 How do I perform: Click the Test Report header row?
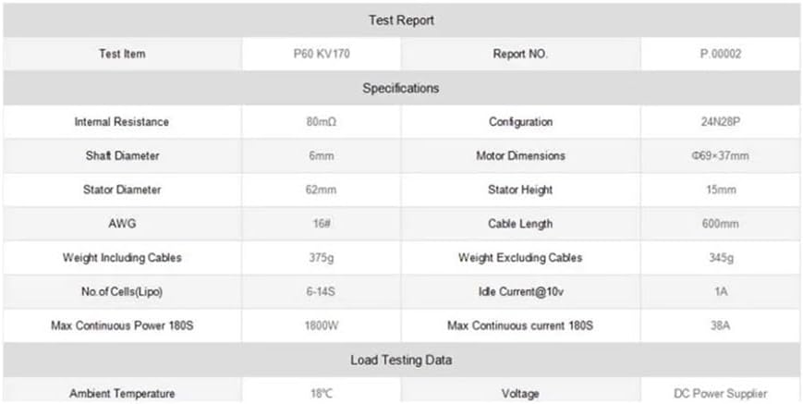click(x=401, y=19)
